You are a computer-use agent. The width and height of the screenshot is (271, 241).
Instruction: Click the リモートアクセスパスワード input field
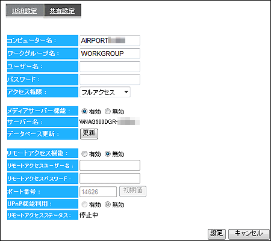[110, 178]
